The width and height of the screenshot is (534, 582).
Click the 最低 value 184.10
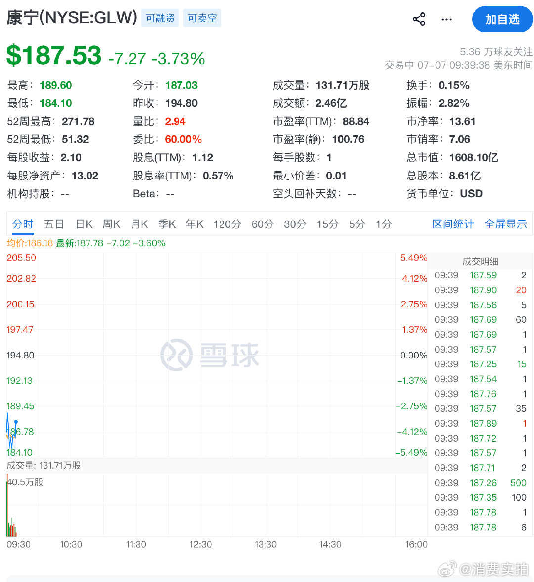[56, 103]
